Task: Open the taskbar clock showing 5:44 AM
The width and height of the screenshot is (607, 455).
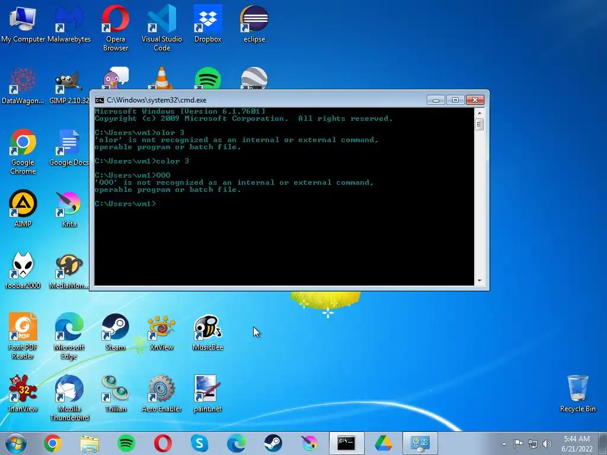Action: [577, 444]
